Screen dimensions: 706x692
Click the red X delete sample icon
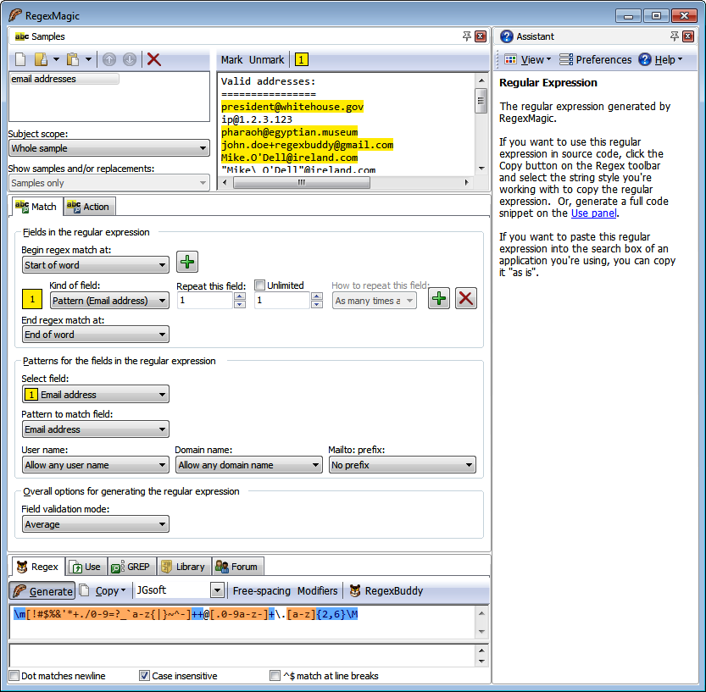pyautogui.click(x=154, y=59)
